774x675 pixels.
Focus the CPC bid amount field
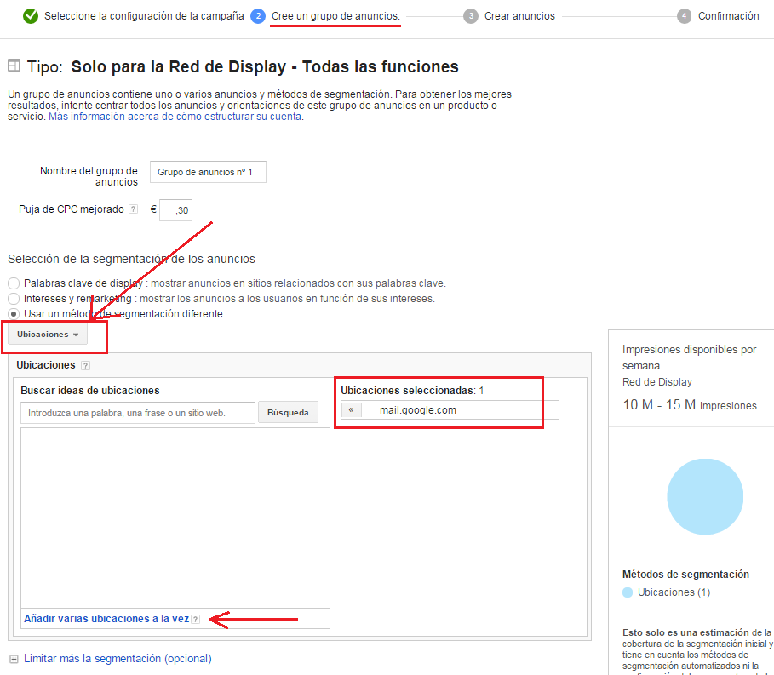click(x=175, y=210)
